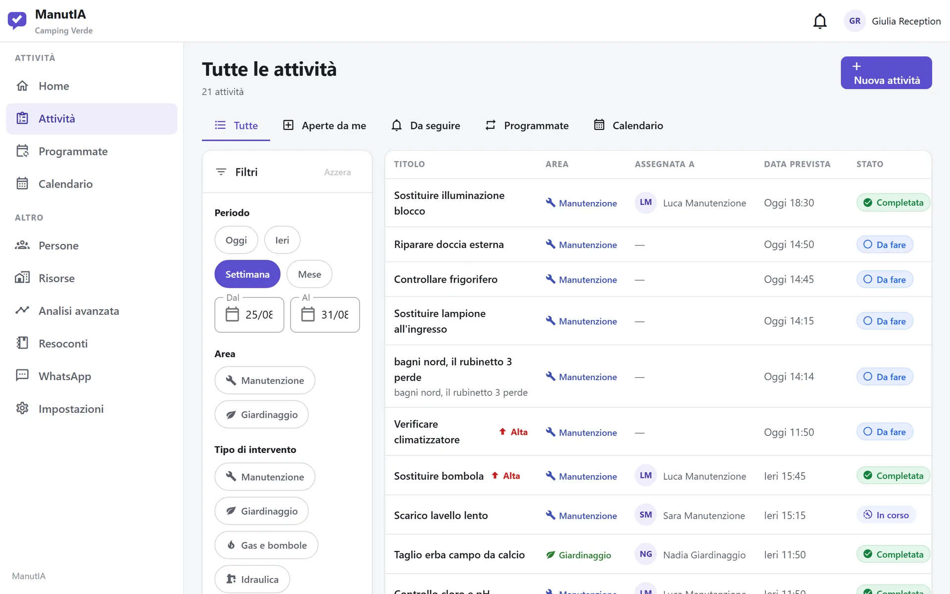Screen dimensions: 950x594
Task: Click the Risorse building icon
Action: 22,278
